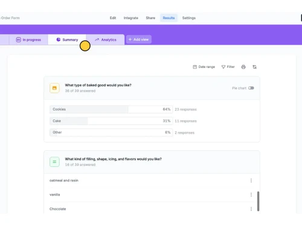
Task: Click the Cake result bar
Action: click(111, 121)
